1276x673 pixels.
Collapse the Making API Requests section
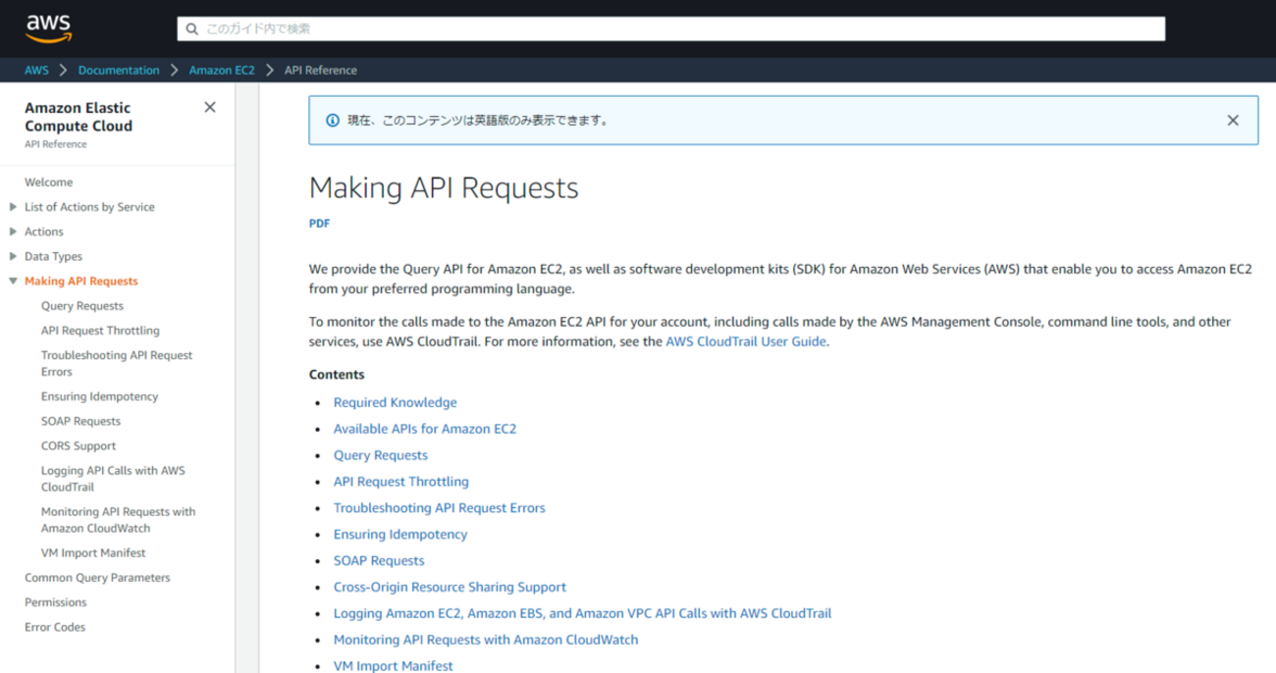pyautogui.click(x=13, y=282)
